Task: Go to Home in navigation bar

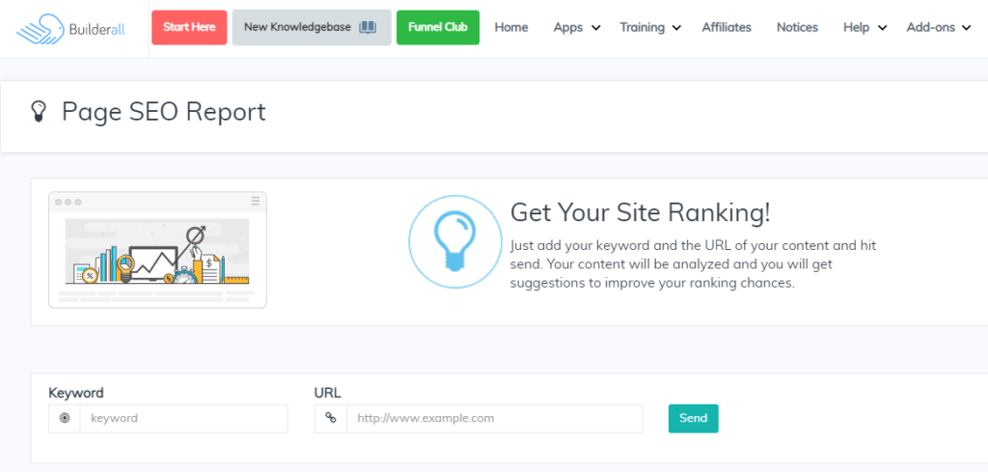Action: [x=511, y=28]
